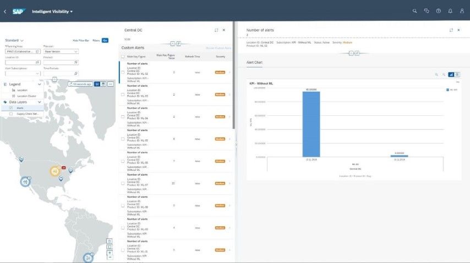Image resolution: width=470 pixels, height=263 pixels.
Task: Open the user profile icon
Action: coord(462,11)
